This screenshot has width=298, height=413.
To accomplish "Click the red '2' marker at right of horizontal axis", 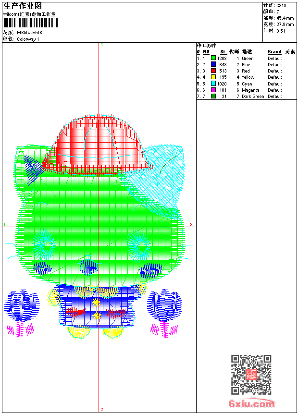I will (x=191, y=224).
